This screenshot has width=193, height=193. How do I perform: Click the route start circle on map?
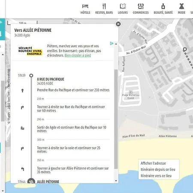pos(185,49)
